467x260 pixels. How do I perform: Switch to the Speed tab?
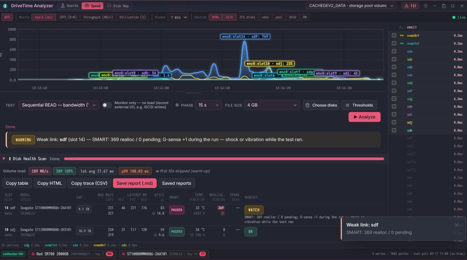point(92,6)
